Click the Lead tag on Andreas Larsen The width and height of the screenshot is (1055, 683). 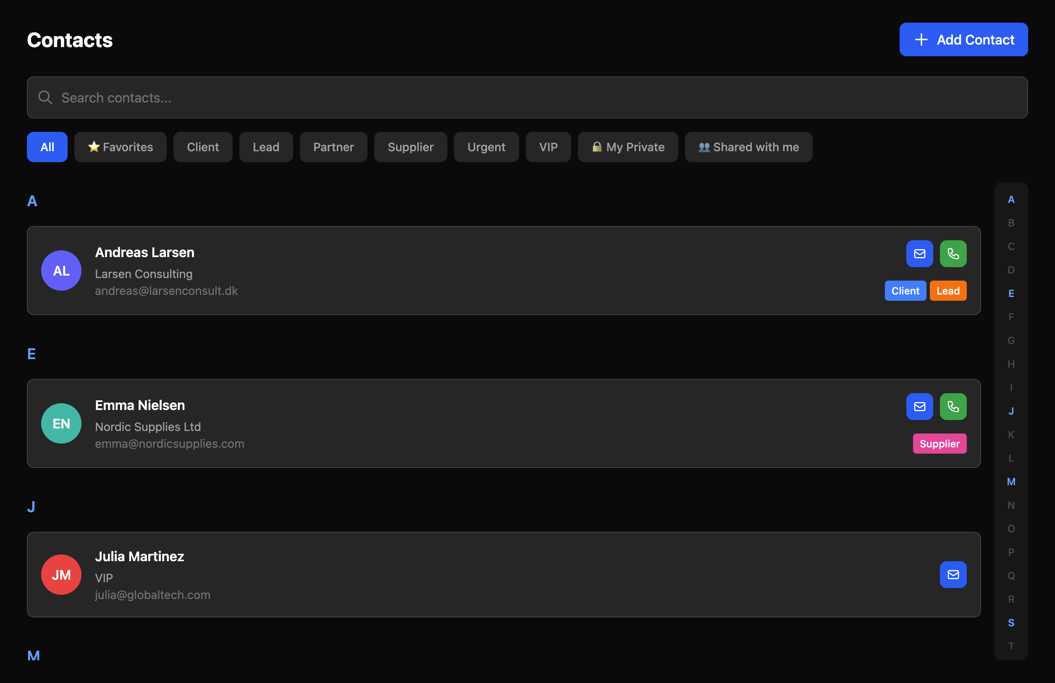coord(948,291)
